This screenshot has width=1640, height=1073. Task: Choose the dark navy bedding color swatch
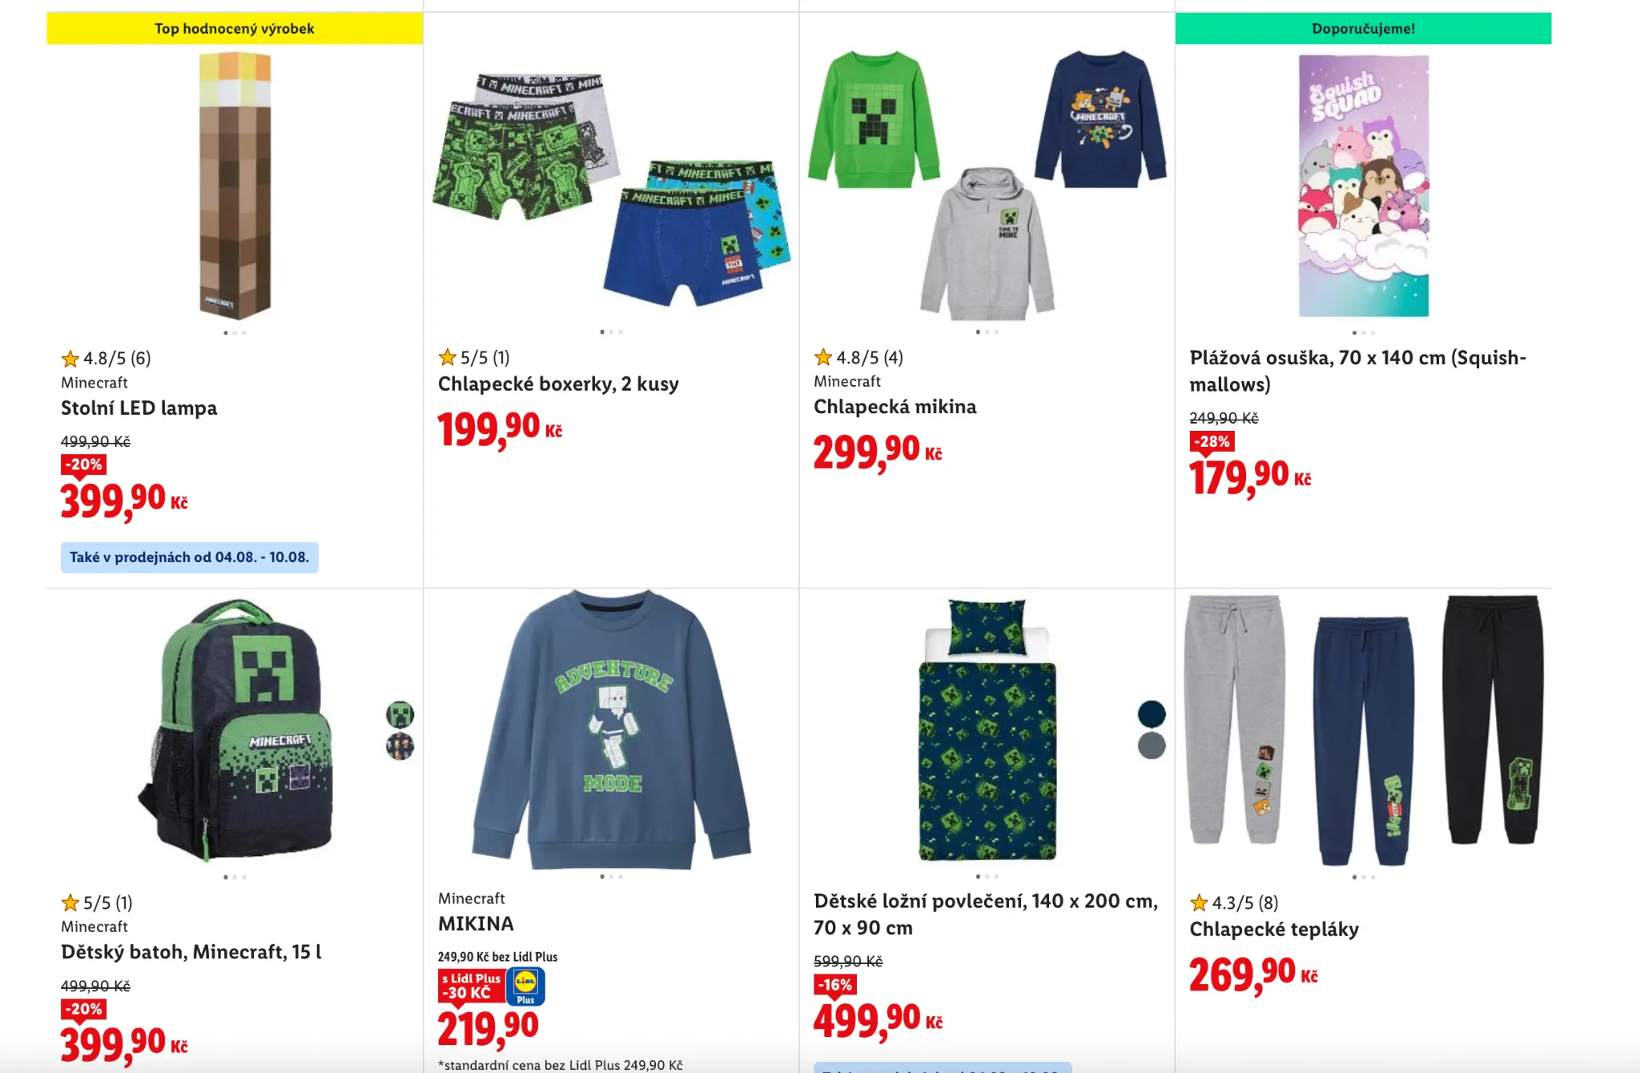coord(1152,713)
